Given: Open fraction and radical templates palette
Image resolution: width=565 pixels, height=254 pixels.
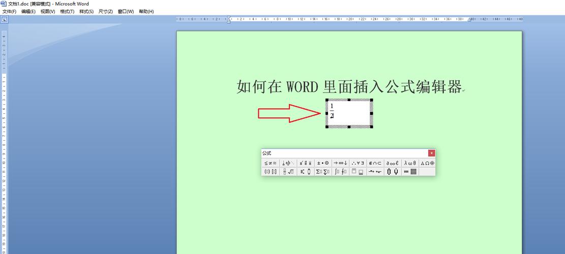Looking at the screenshot, I should tap(288, 172).
